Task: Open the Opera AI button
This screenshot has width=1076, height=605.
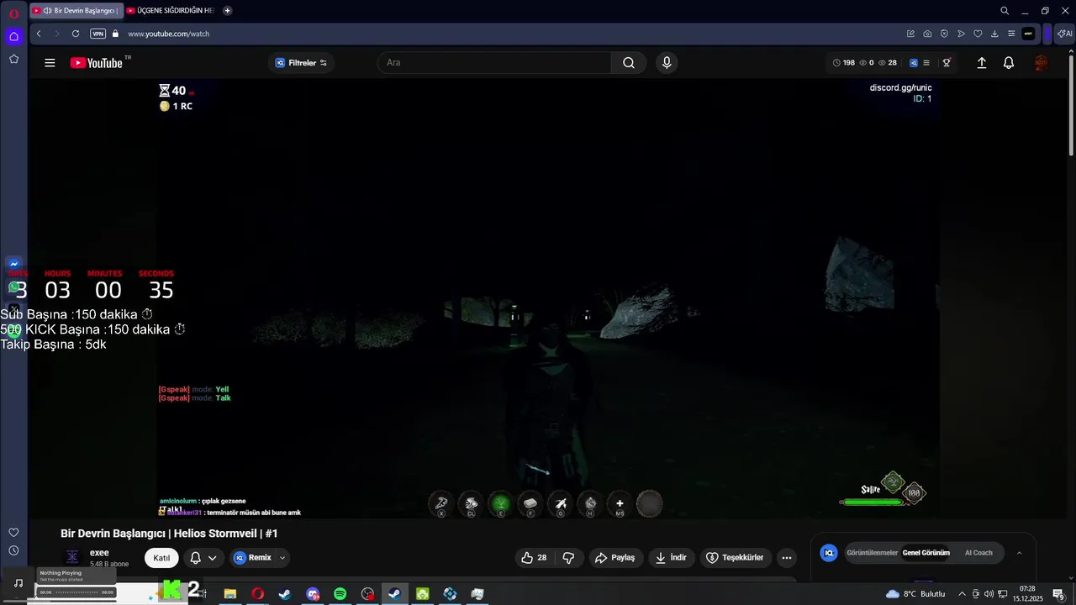Action: tap(1065, 34)
